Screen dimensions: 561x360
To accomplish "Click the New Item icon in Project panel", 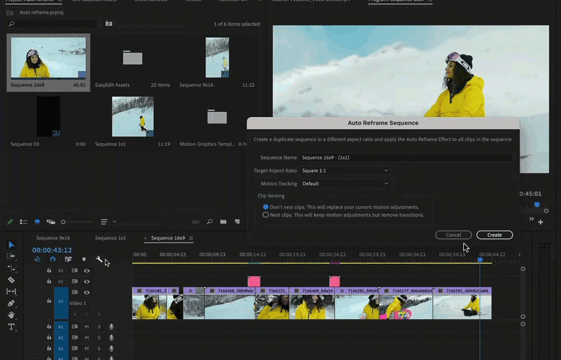I will click(237, 221).
